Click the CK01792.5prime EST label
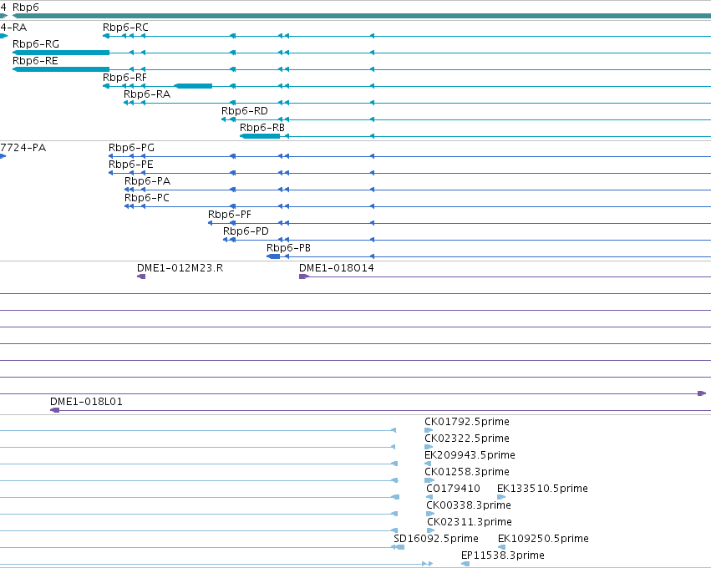The height and width of the screenshot is (568, 711). [467, 422]
